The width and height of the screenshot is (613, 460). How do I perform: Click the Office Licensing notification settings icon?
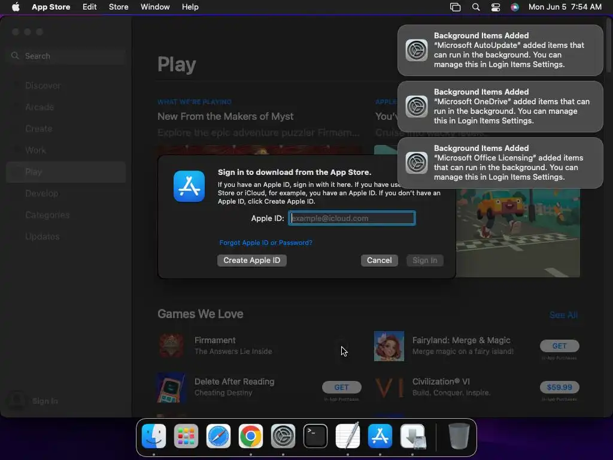(x=417, y=163)
